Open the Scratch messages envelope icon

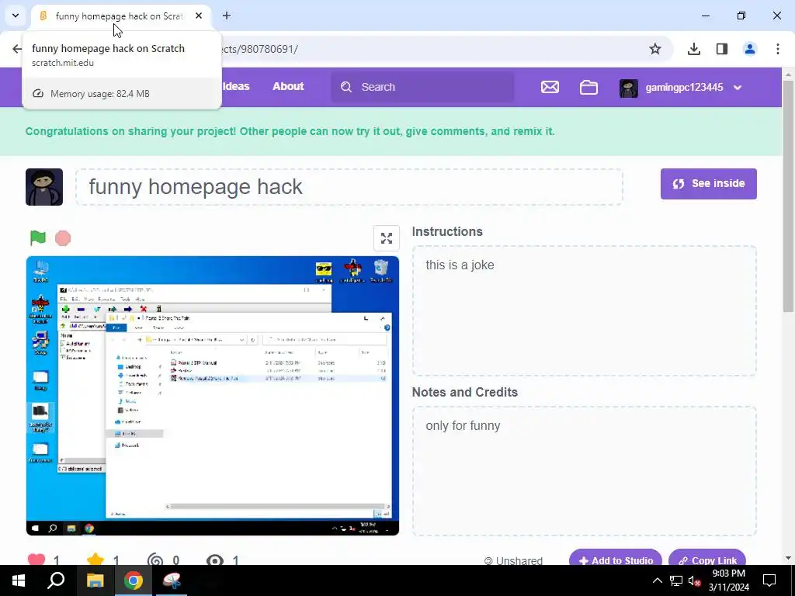pyautogui.click(x=550, y=87)
